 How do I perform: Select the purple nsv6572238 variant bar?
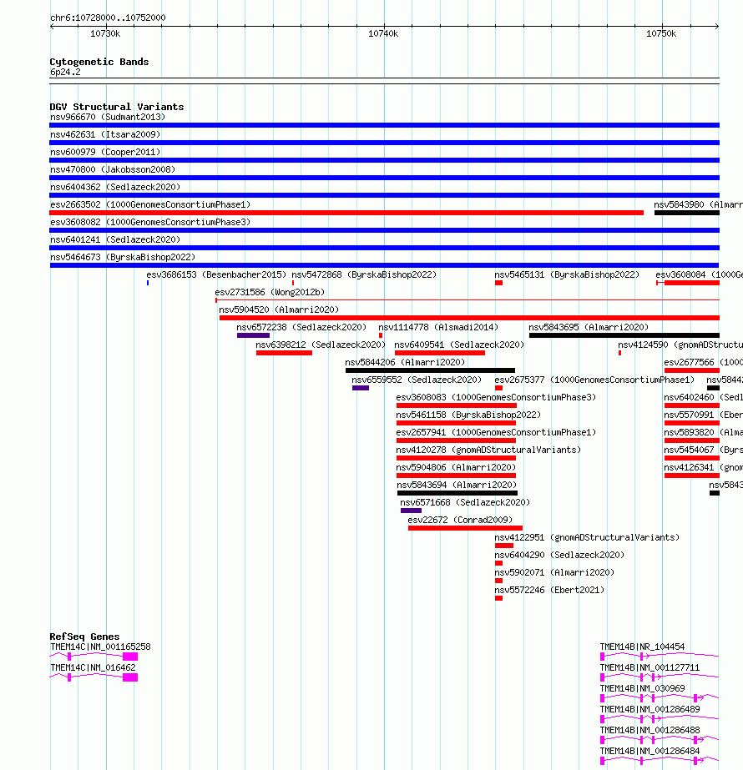point(253,335)
